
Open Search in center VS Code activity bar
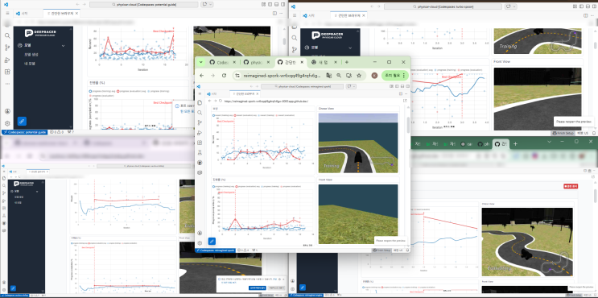200,113
